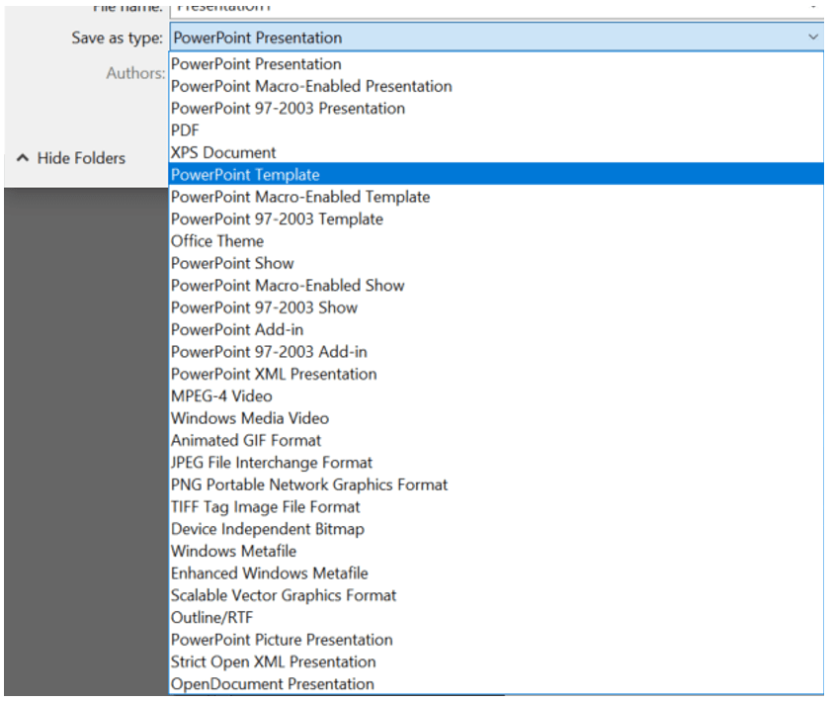The height and width of the screenshot is (702, 832).
Task: Choose PowerPoint 97-2003 Presentation type
Action: 288,109
